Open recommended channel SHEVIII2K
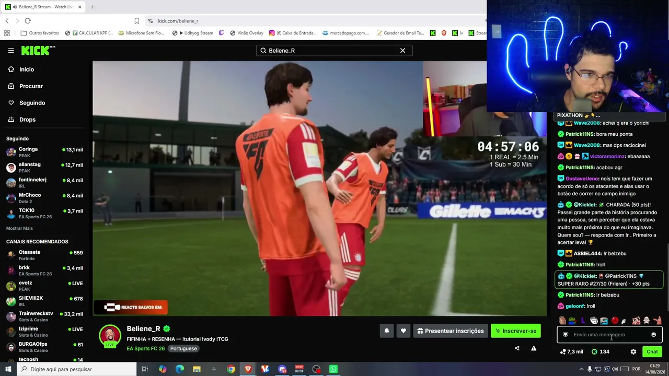669x376 pixels. [x=44, y=301]
